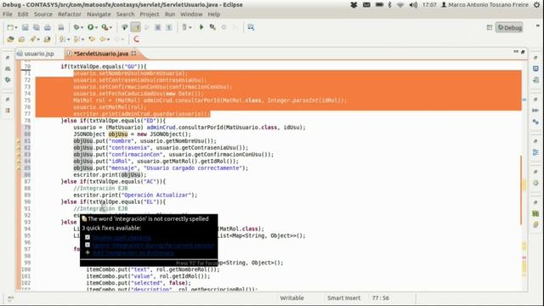Open the system gear menu at top right
544x306 pixels.
[x=536, y=5]
